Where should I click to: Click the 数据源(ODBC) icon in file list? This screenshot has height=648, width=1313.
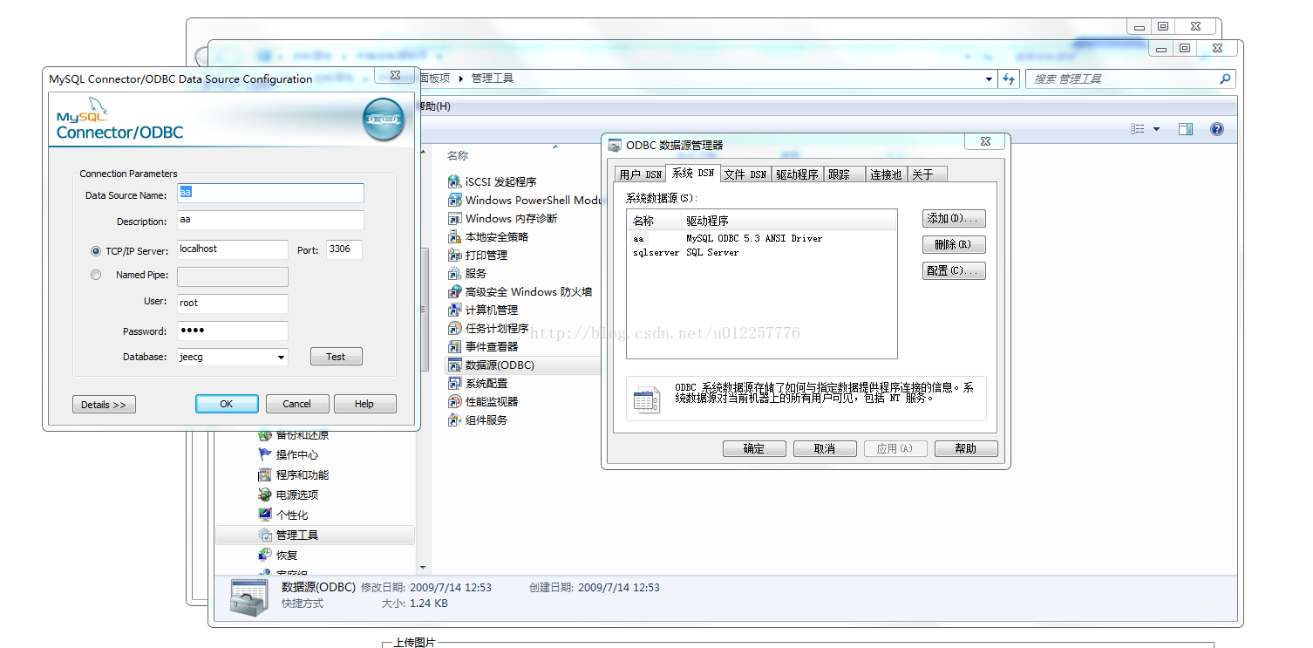tap(453, 365)
